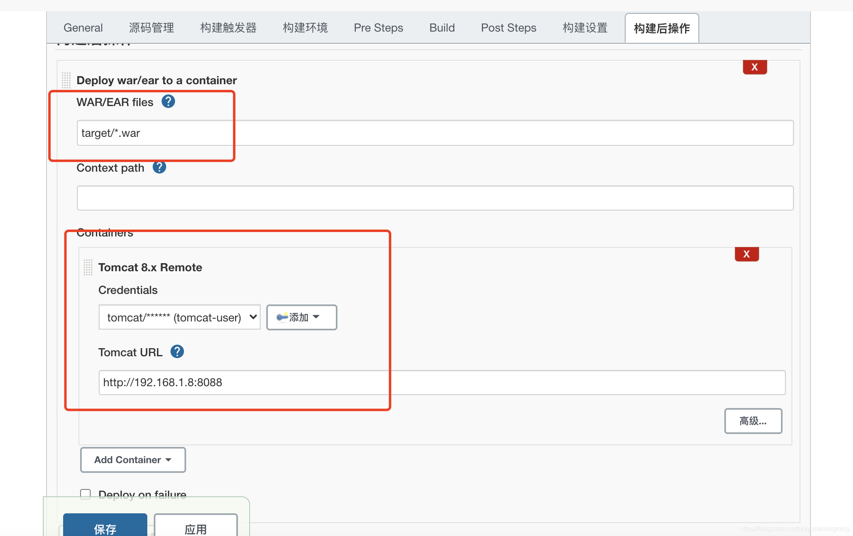Grab the drag handle of Deploy war/ear section

[x=66, y=80]
